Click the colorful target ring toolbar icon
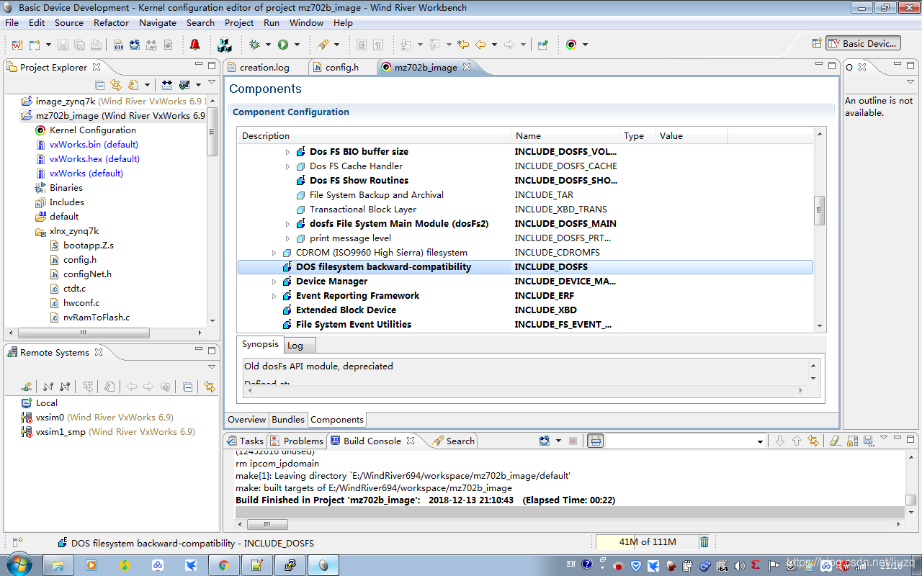This screenshot has width=922, height=576. coord(571,45)
